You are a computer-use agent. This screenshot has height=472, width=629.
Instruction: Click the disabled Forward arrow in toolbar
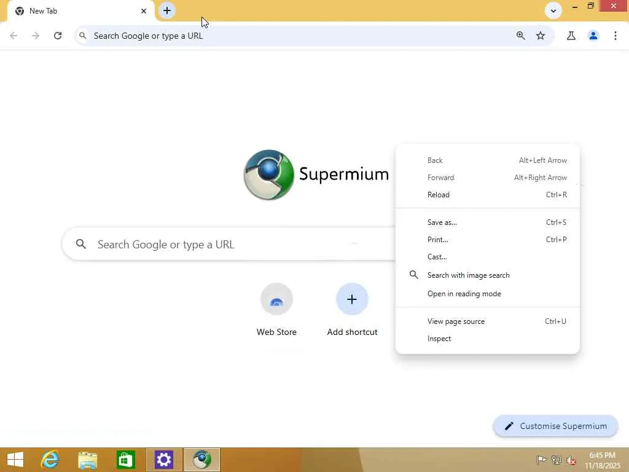point(36,36)
